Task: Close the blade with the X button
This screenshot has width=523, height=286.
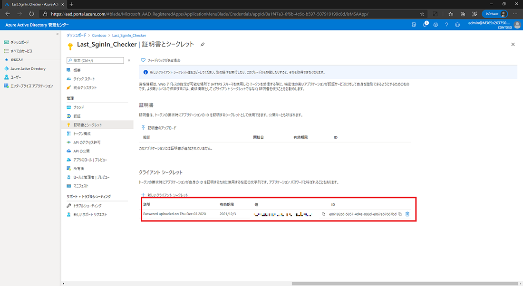Action: [513, 44]
